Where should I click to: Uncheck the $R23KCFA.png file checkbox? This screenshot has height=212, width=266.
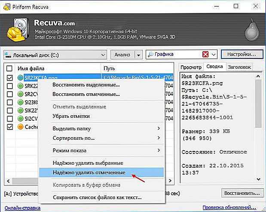(x=10, y=78)
